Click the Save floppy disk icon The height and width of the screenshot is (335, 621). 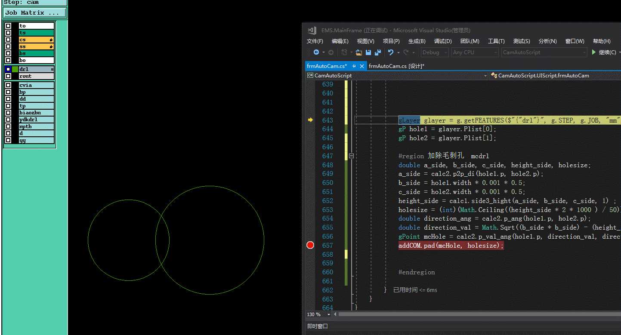pyautogui.click(x=368, y=52)
